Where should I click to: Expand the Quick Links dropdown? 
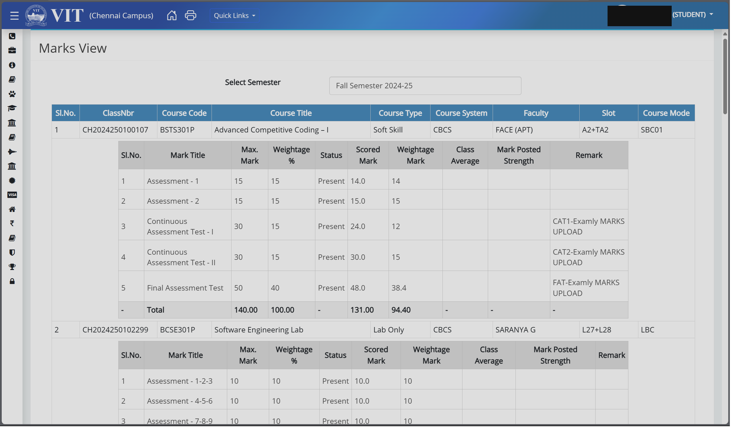235,16
